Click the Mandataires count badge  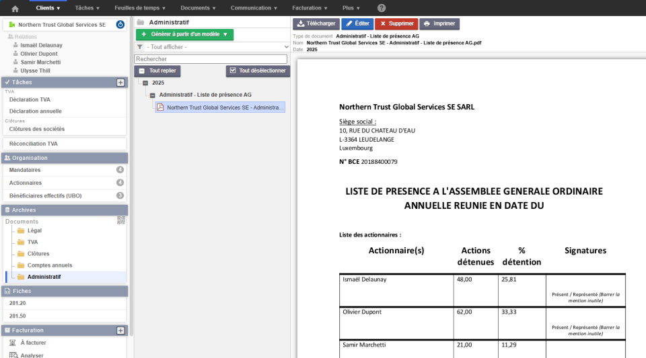point(120,170)
